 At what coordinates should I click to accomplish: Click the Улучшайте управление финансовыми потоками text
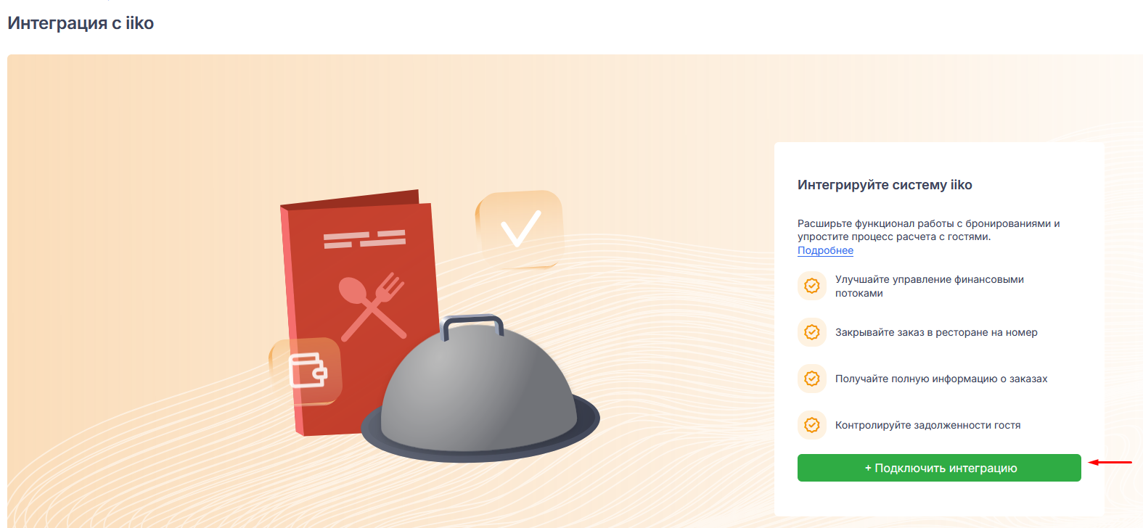(930, 286)
